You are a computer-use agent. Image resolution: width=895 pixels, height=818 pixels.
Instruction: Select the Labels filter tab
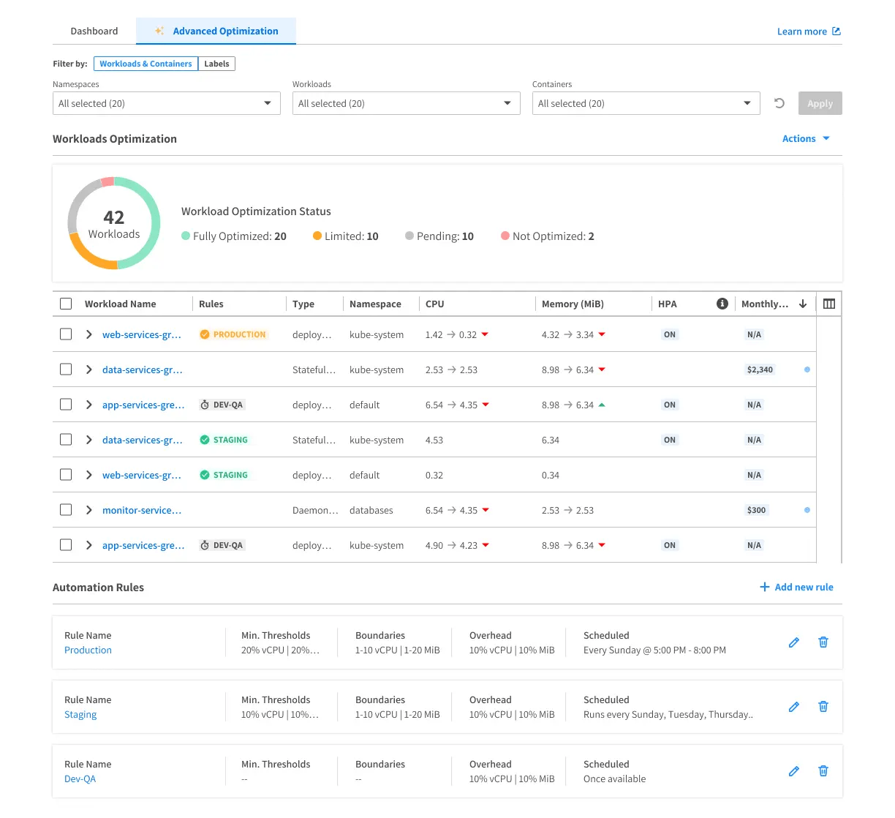pos(216,64)
